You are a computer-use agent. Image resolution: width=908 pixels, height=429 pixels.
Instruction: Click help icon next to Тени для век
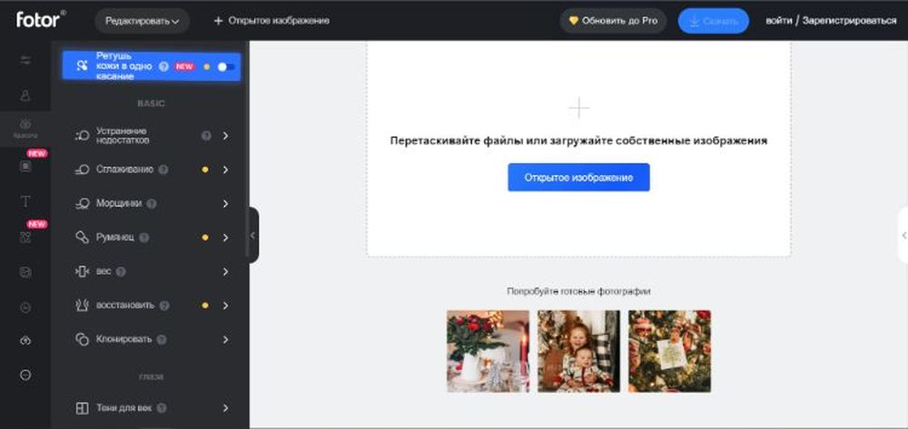[162, 408]
